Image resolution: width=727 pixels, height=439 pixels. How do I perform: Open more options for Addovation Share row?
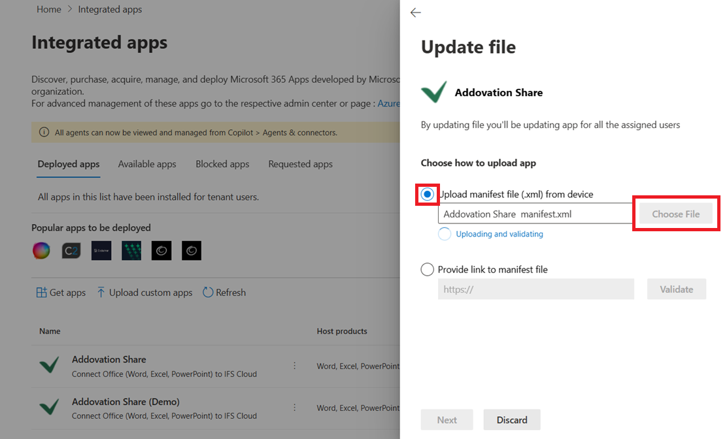[294, 366]
